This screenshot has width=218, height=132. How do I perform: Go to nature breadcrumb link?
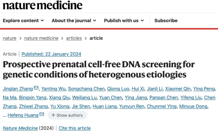pyautogui.click(x=10, y=38)
